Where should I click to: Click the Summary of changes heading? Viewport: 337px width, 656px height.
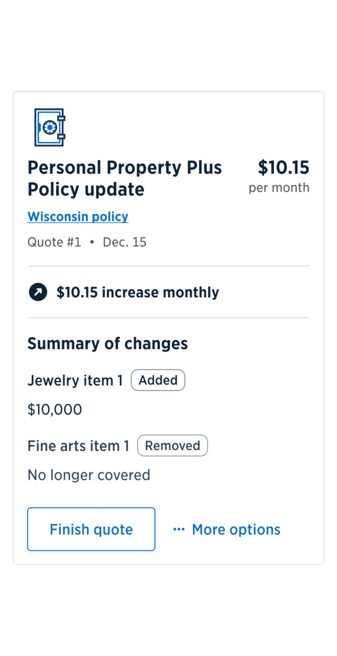[x=107, y=343]
